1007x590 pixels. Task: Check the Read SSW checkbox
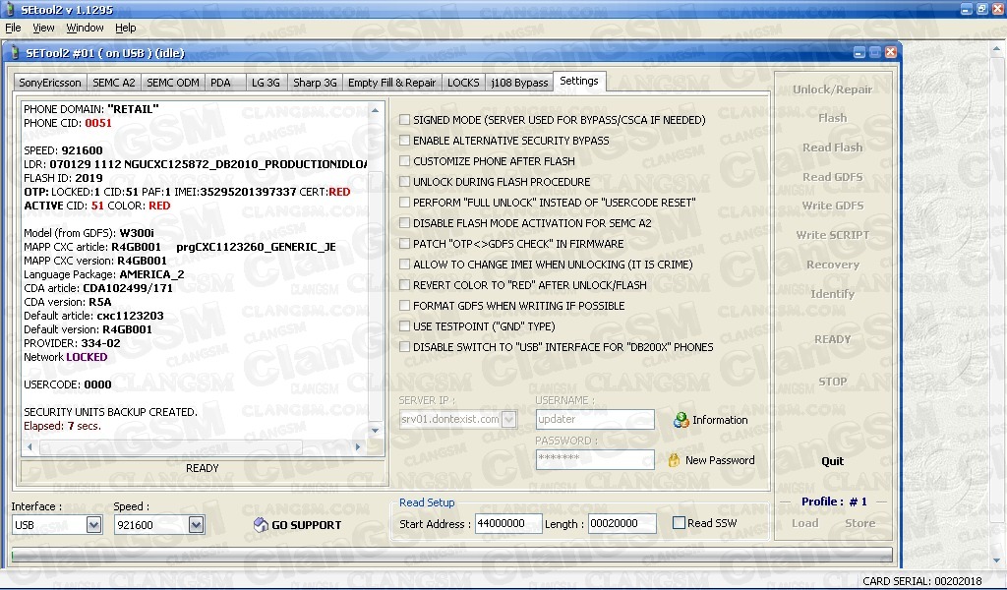[x=679, y=522]
